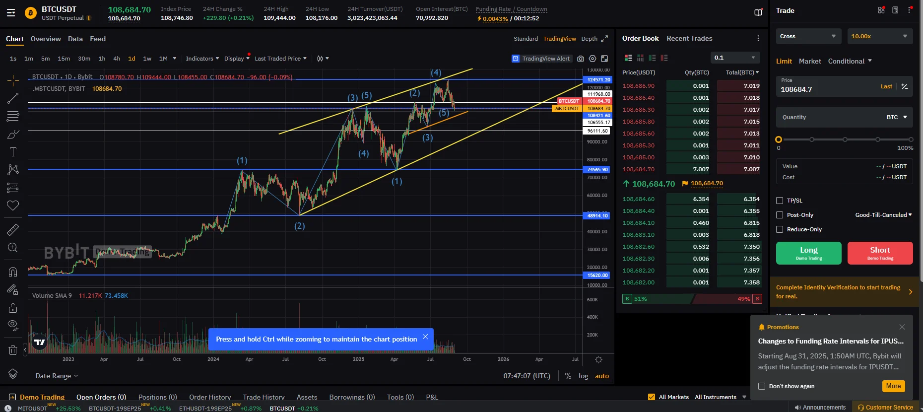Image resolution: width=923 pixels, height=412 pixels.
Task: Switch the order book to buy orders only view
Action: [652, 58]
